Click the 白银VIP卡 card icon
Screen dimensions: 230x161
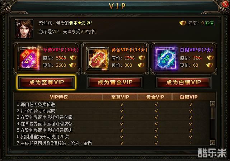point(166,58)
